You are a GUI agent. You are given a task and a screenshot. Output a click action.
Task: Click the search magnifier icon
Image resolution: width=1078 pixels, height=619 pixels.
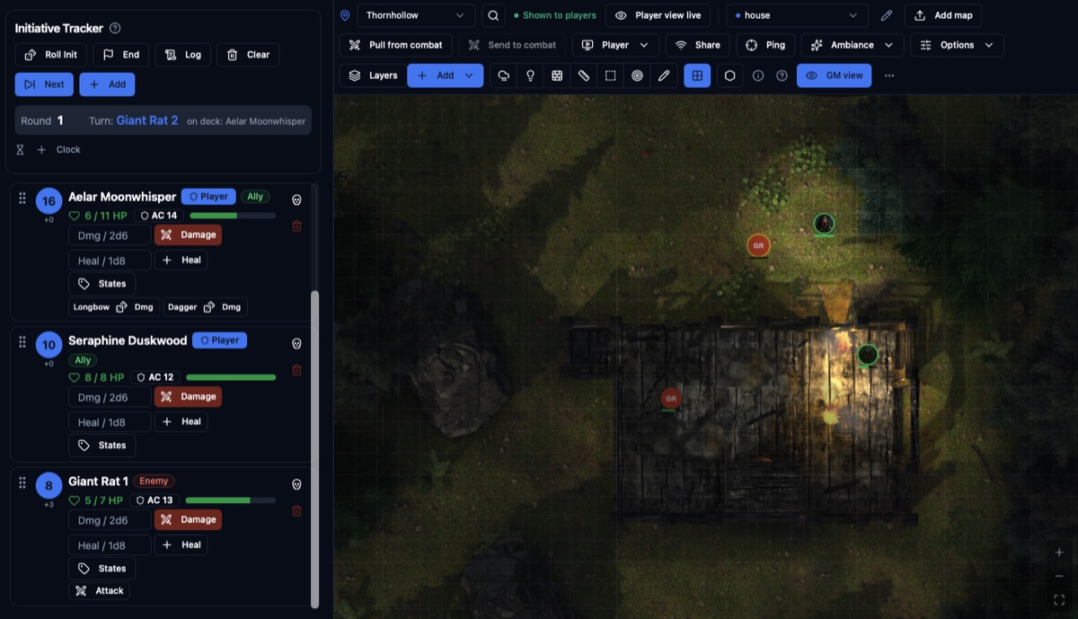click(x=493, y=15)
